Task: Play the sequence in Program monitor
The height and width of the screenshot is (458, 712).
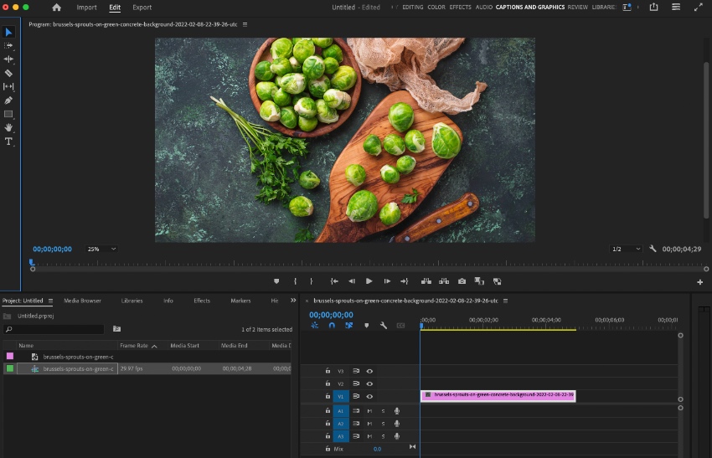Action: (x=369, y=281)
